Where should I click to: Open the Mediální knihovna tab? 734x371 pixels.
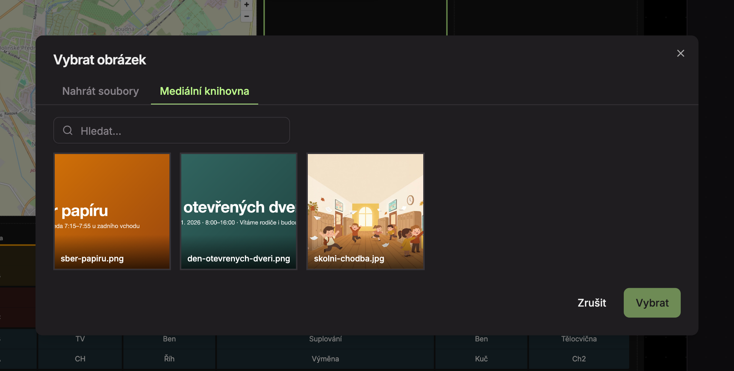[x=205, y=91]
